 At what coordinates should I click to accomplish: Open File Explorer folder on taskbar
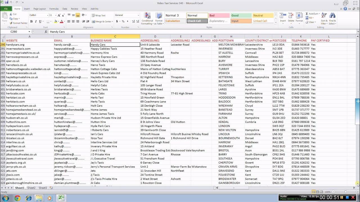pyautogui.click(x=39, y=198)
